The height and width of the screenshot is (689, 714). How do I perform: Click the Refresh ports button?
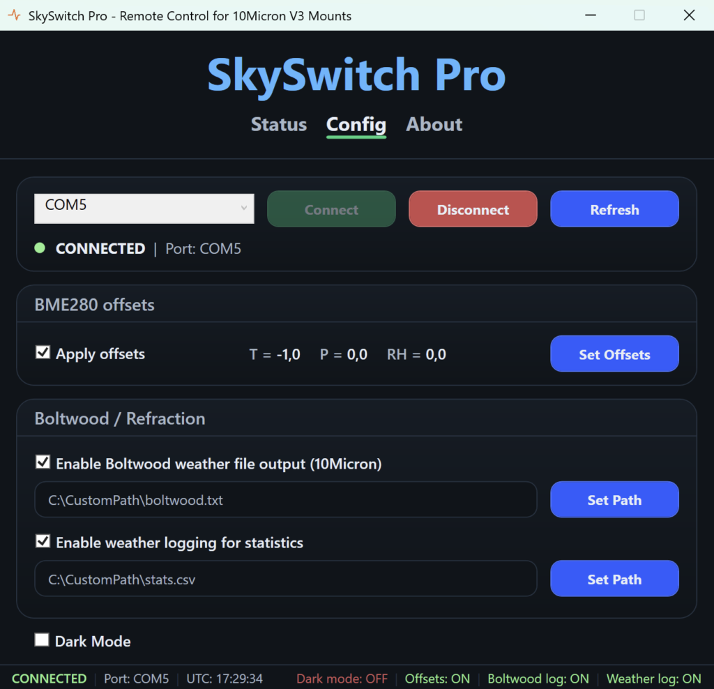(x=614, y=209)
